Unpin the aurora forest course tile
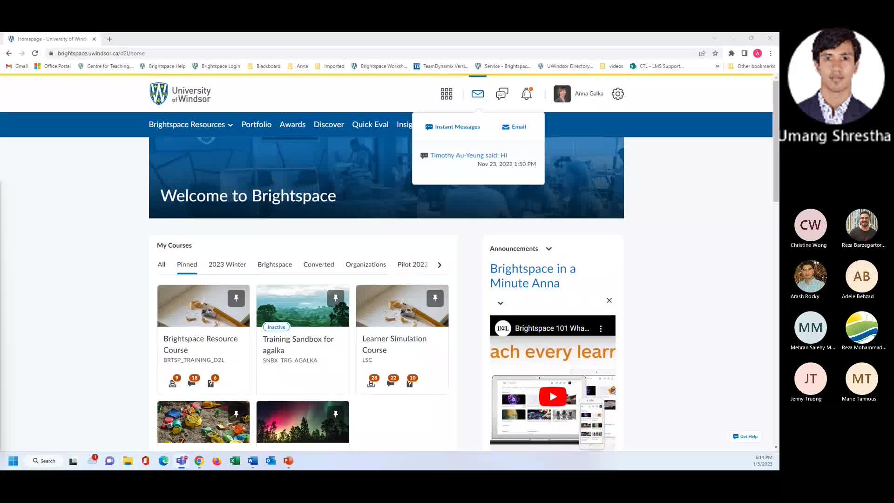Screen dimensions: 894x503 click(x=336, y=414)
